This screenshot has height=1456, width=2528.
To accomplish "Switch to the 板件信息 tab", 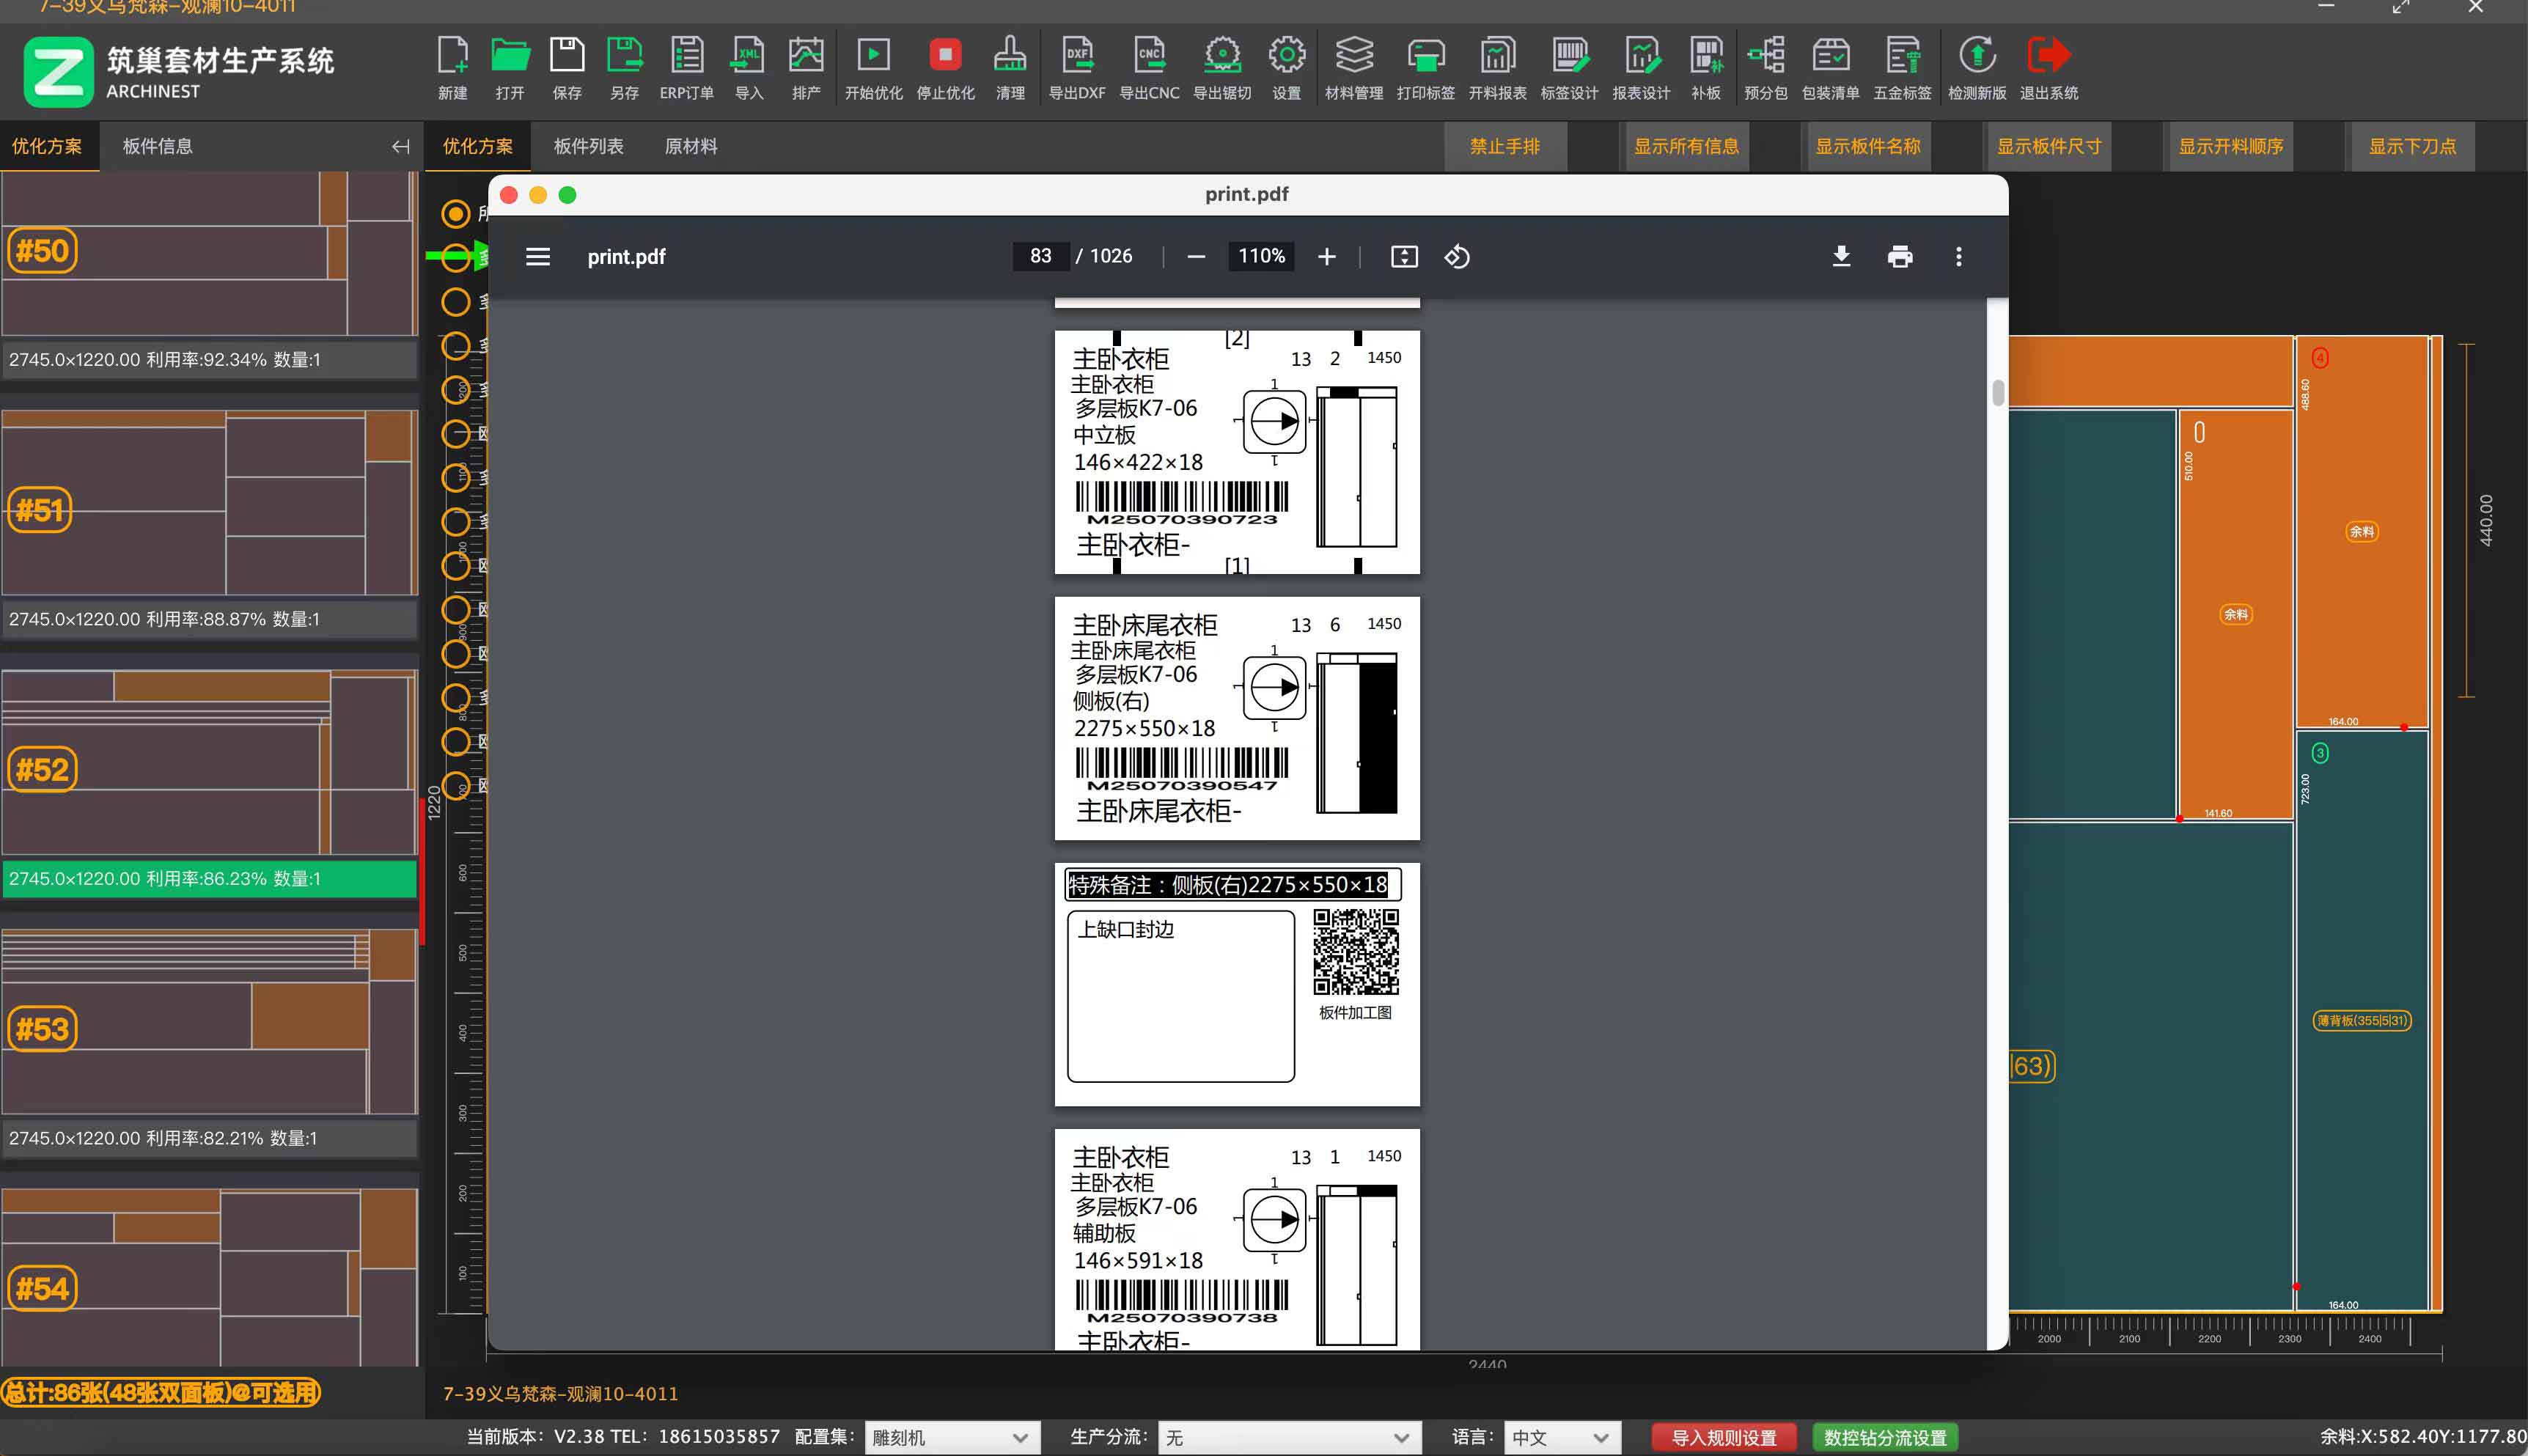I will pos(157,147).
